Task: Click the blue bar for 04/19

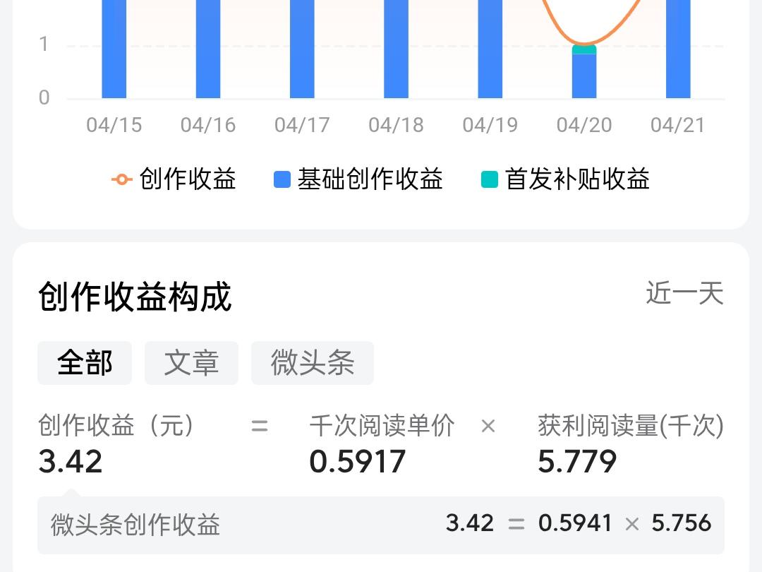Action: [x=490, y=49]
